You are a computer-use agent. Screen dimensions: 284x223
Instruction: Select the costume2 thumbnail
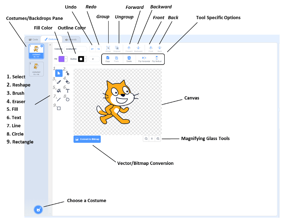36,69
